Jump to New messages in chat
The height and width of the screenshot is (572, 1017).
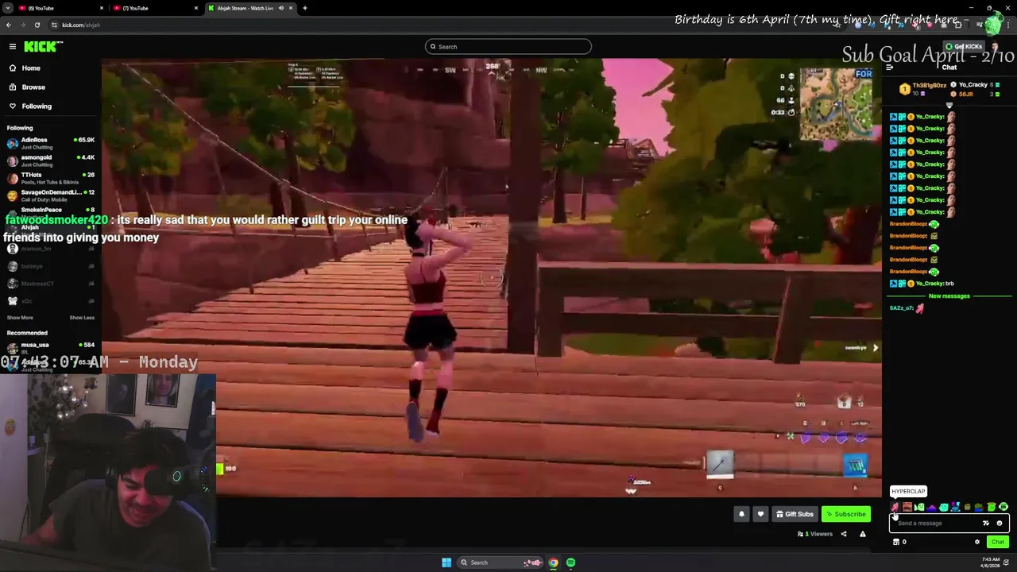pos(949,296)
